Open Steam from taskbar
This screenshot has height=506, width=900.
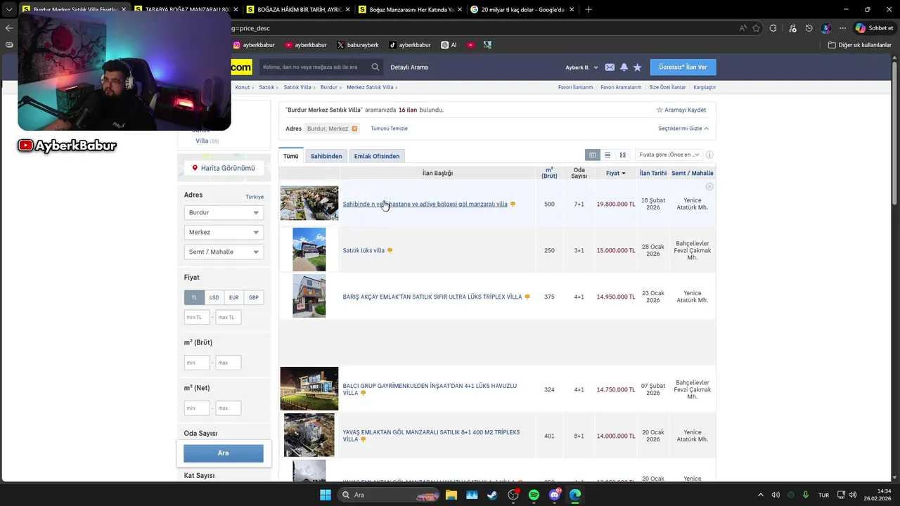coord(492,495)
